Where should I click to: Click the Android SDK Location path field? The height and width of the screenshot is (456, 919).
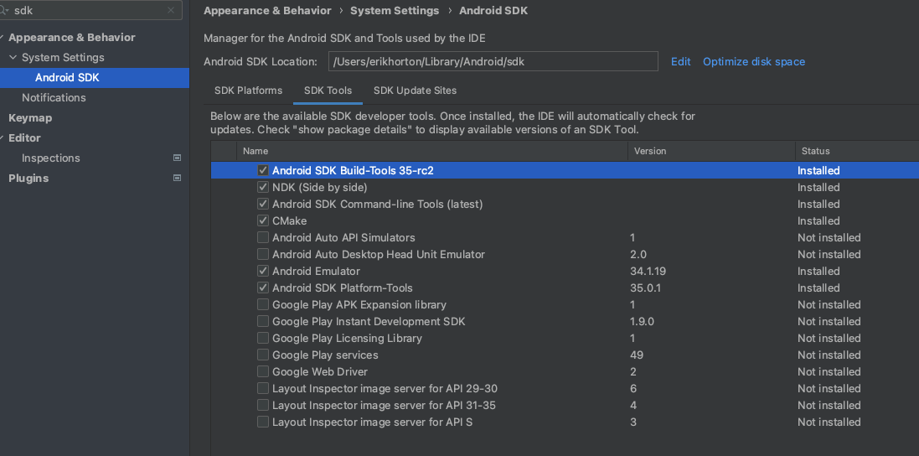click(493, 61)
